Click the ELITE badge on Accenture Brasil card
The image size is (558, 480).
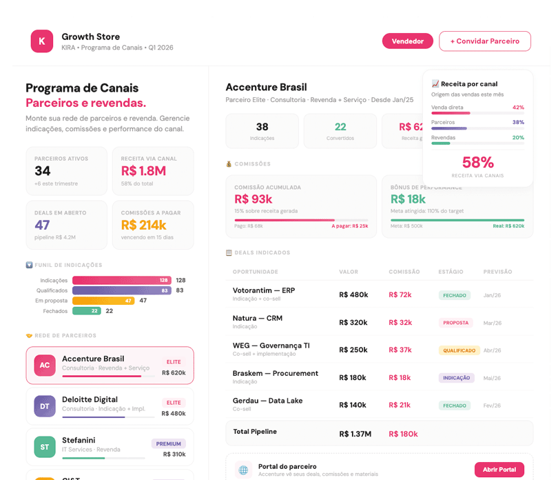pyautogui.click(x=174, y=361)
